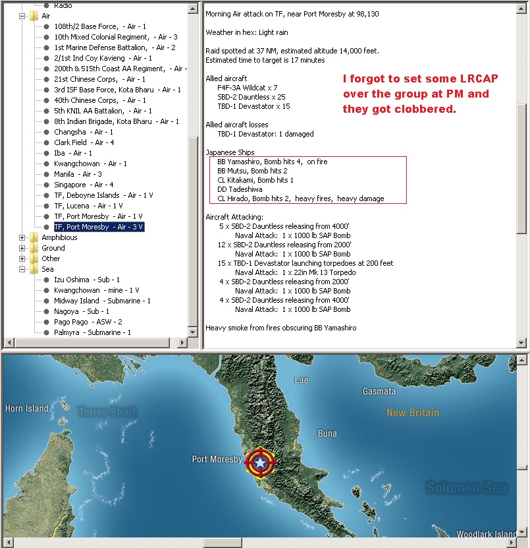
Task: Click the Ground folder icon
Action: tap(34, 248)
